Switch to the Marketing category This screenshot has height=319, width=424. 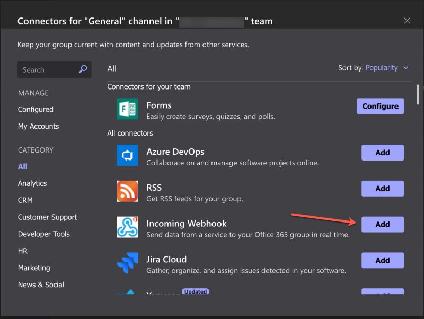[34, 268]
